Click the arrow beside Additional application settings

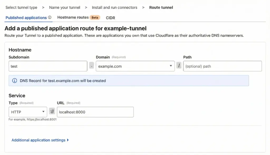click(x=69, y=140)
